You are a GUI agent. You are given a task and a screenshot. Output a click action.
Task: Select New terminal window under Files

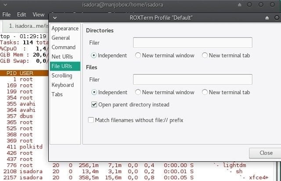pyautogui.click(x=165, y=92)
